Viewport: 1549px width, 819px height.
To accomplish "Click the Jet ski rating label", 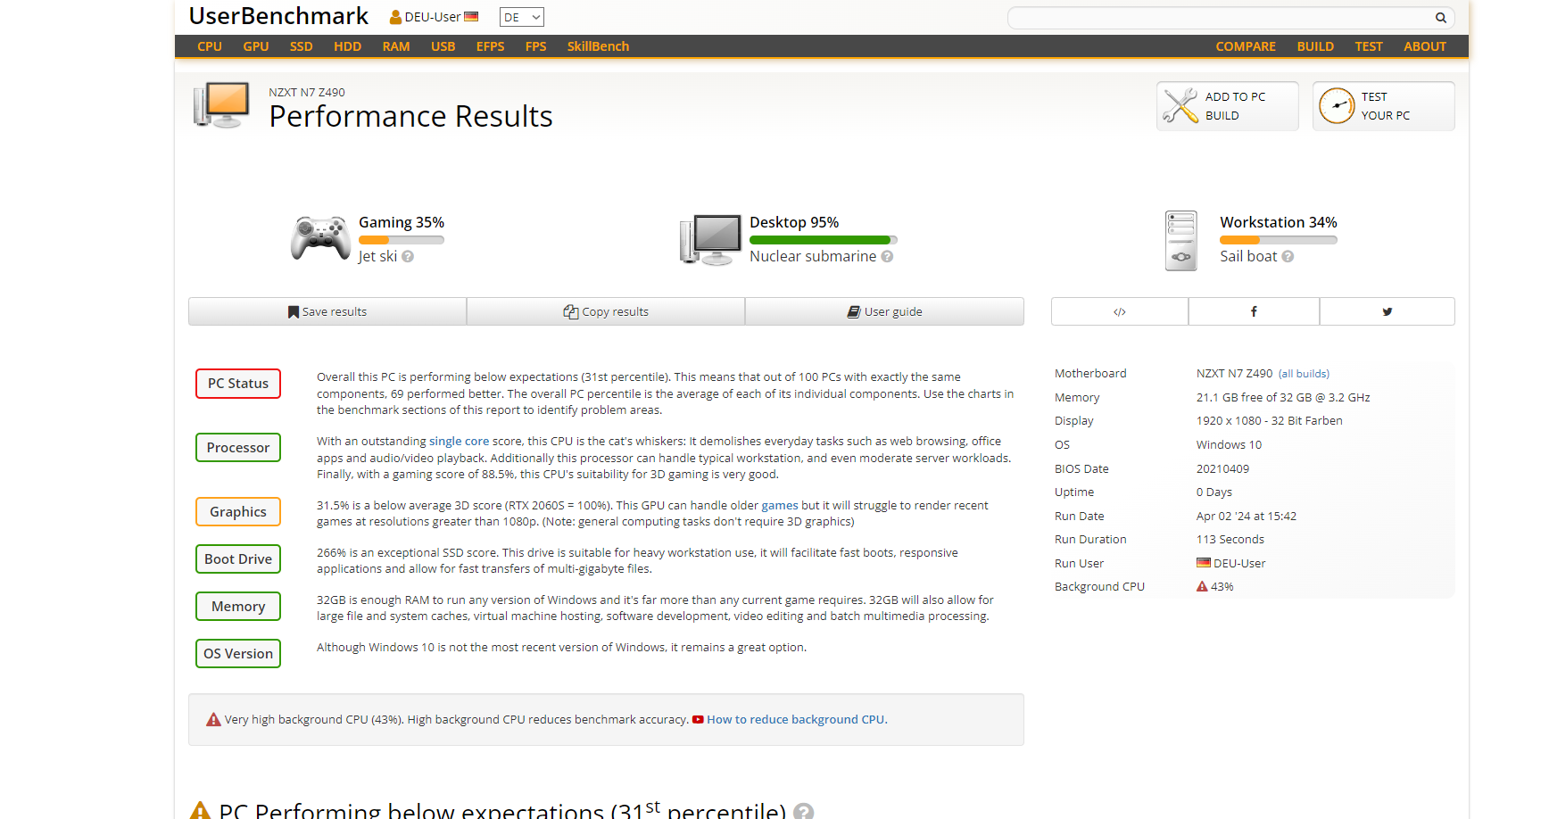I will (x=377, y=257).
